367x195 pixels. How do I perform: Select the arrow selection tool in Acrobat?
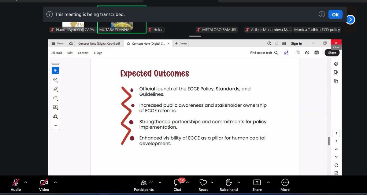(x=55, y=70)
